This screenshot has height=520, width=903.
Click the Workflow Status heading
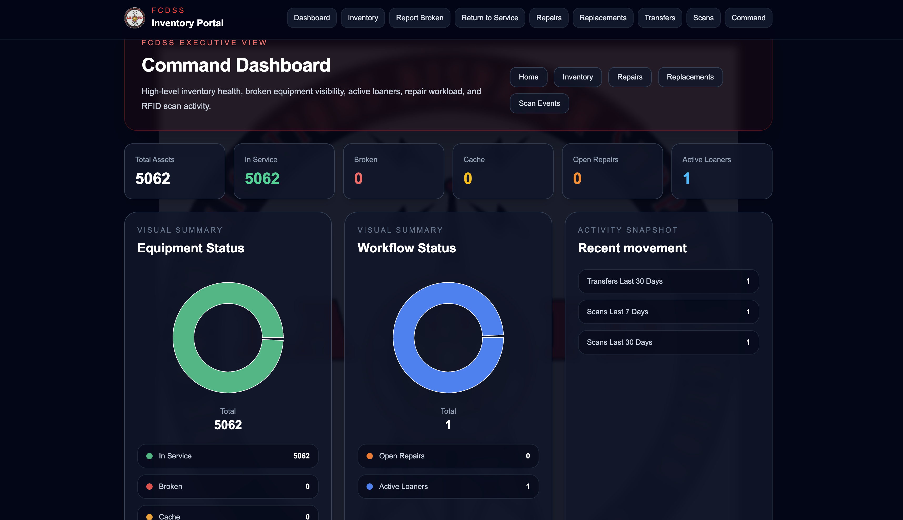point(407,248)
